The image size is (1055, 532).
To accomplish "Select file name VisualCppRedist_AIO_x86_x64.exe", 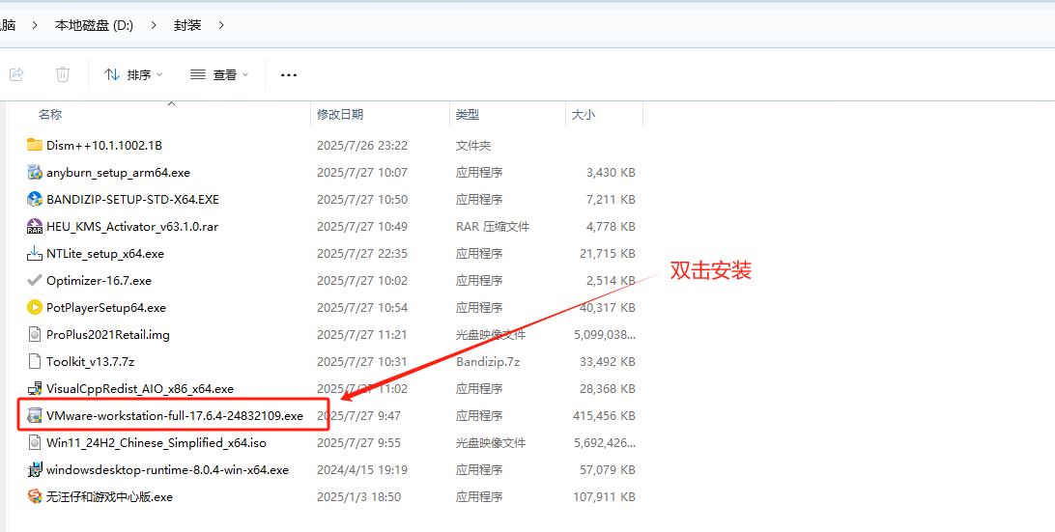I will coord(140,389).
